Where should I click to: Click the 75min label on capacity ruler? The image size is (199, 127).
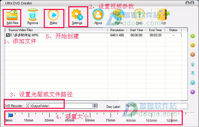coord(110,120)
